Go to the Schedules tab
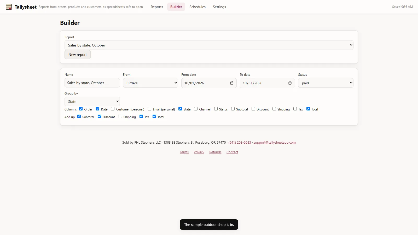 pos(198,7)
